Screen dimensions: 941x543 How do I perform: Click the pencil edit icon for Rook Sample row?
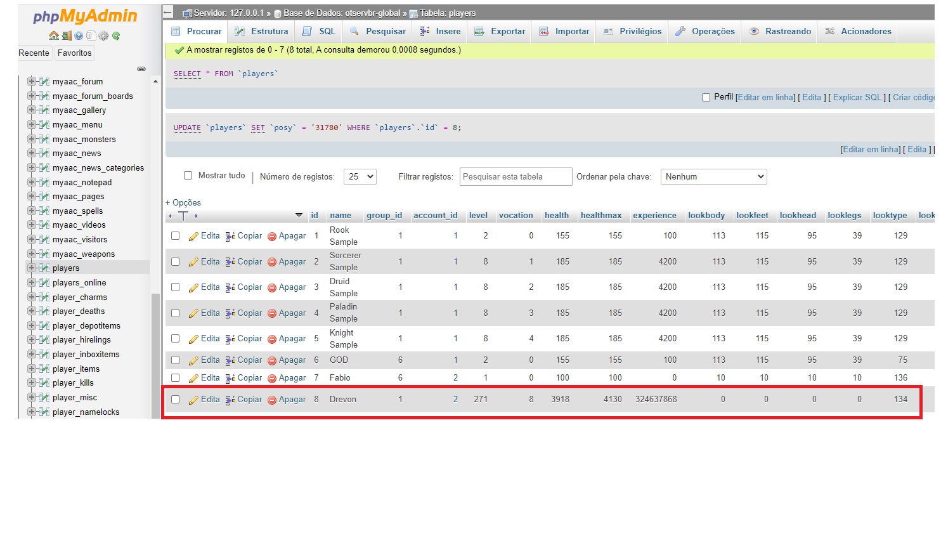[193, 236]
